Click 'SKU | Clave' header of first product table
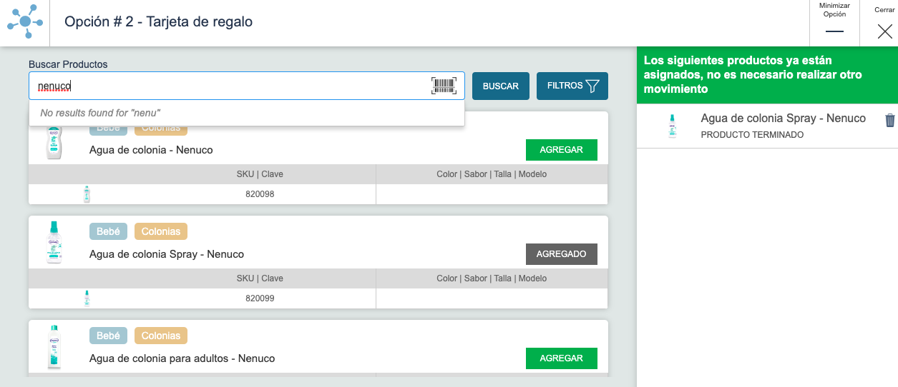Screen dimensions: 898x387 (x=260, y=174)
